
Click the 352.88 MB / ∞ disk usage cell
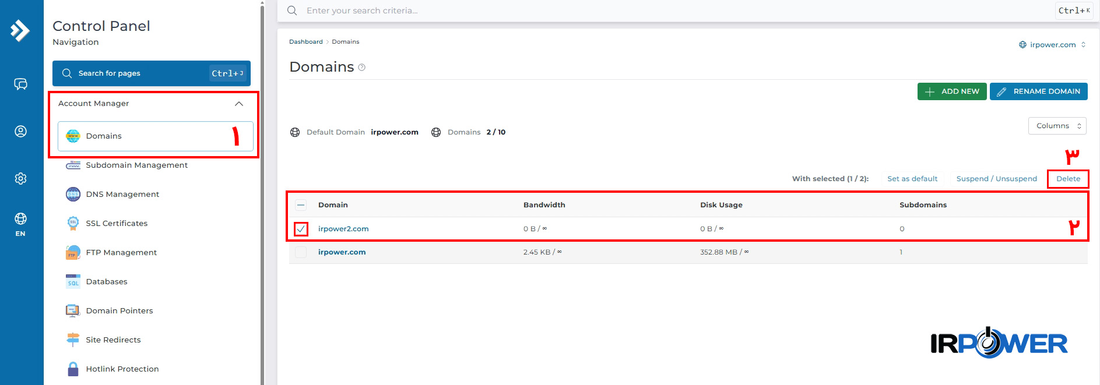coord(724,252)
